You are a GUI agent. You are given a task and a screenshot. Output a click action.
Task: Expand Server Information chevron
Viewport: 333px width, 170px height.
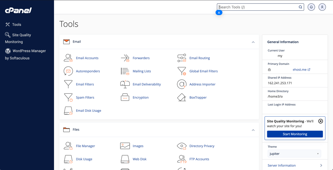click(321, 165)
